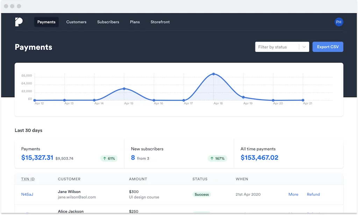Open More options for transaction N4SaJ
Image resolution: width=358 pixels, height=215 pixels.
[293, 194]
